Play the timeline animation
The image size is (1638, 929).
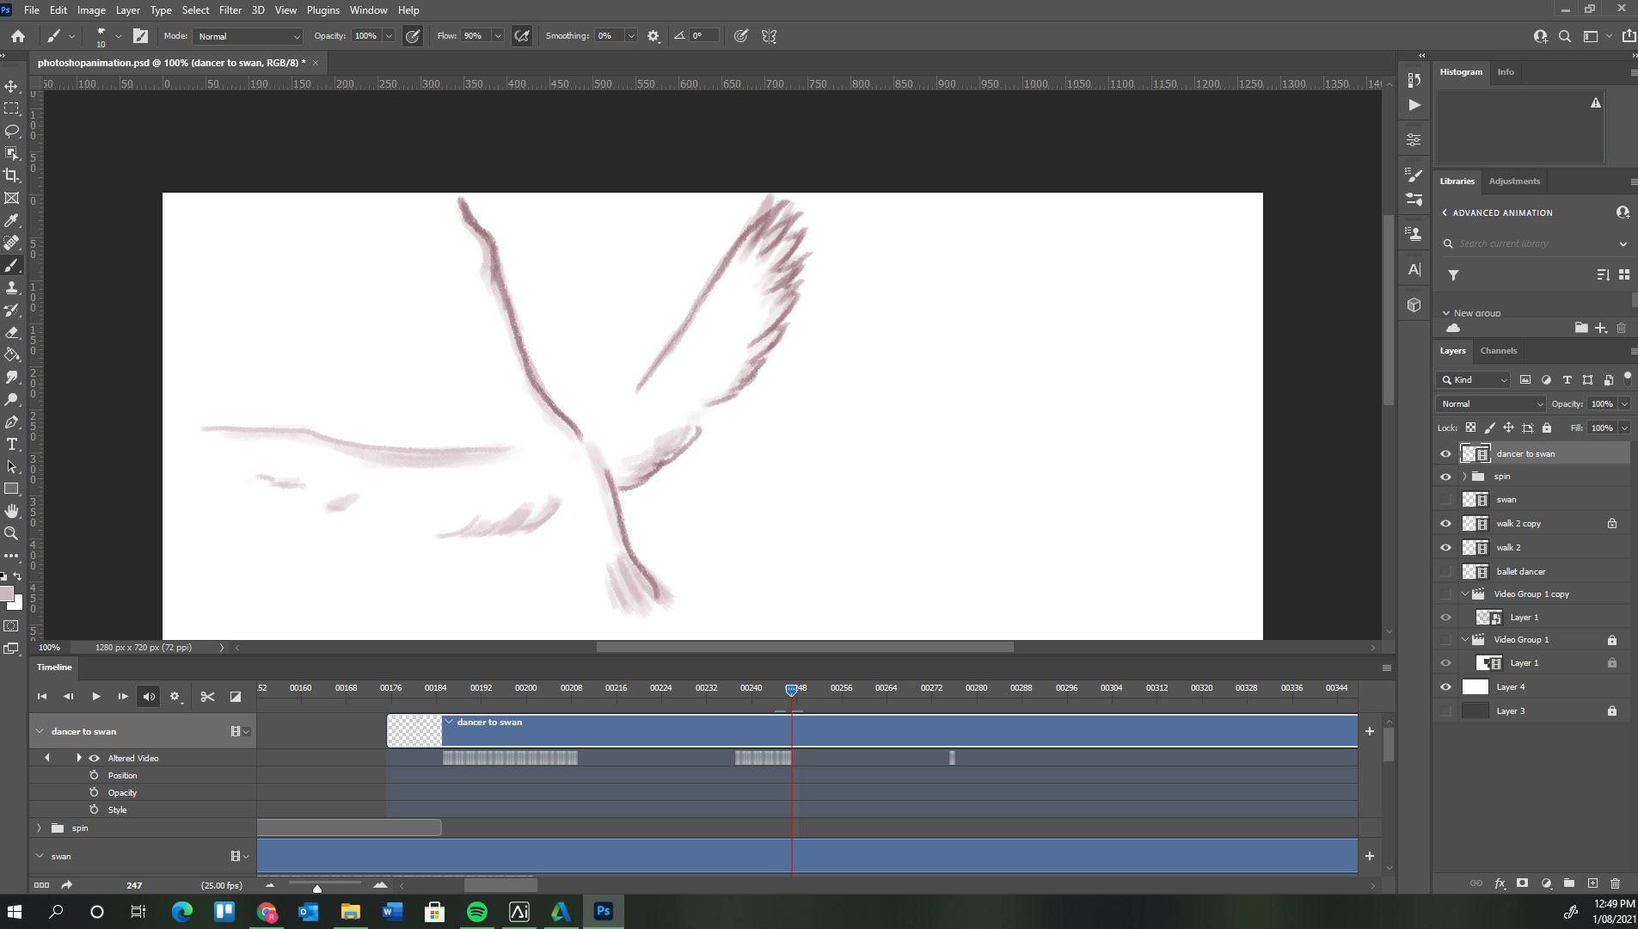(96, 697)
